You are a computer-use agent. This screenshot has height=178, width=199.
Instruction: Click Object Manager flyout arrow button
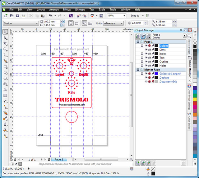(184, 36)
